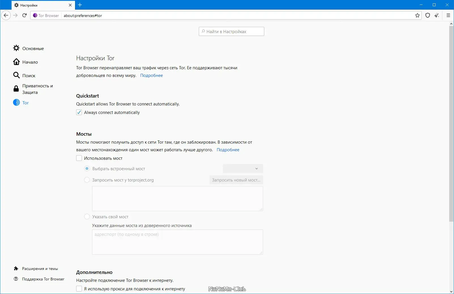The width and height of the screenshot is (454, 294).
Task: Click the vertical scrollbar thumb
Action: (x=451, y=124)
